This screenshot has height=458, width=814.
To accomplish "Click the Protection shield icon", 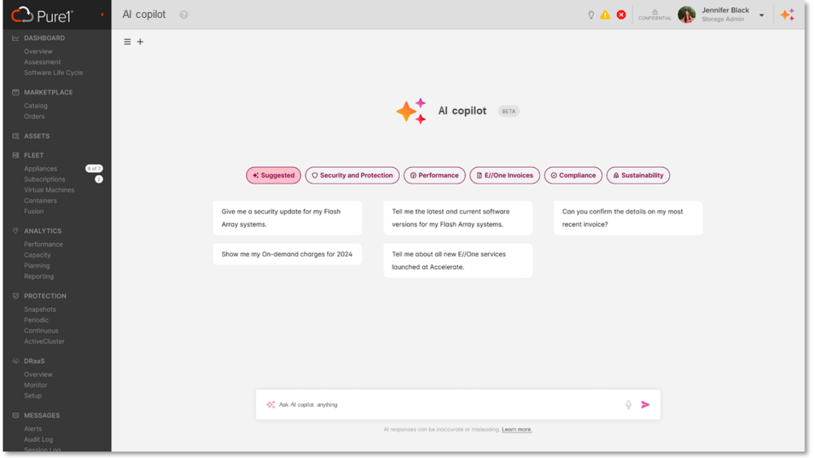I will click(16, 296).
